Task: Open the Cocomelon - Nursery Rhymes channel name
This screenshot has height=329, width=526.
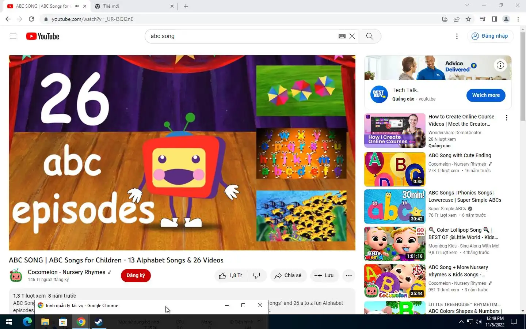Action: coord(66,272)
